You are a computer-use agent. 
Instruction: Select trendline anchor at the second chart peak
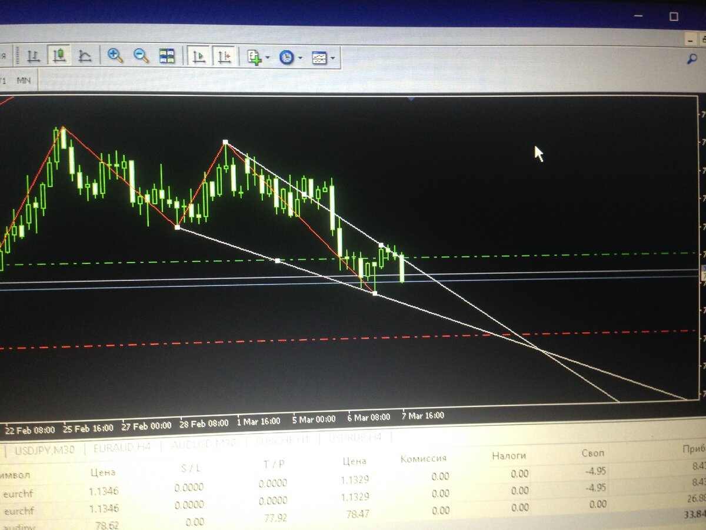coord(225,142)
